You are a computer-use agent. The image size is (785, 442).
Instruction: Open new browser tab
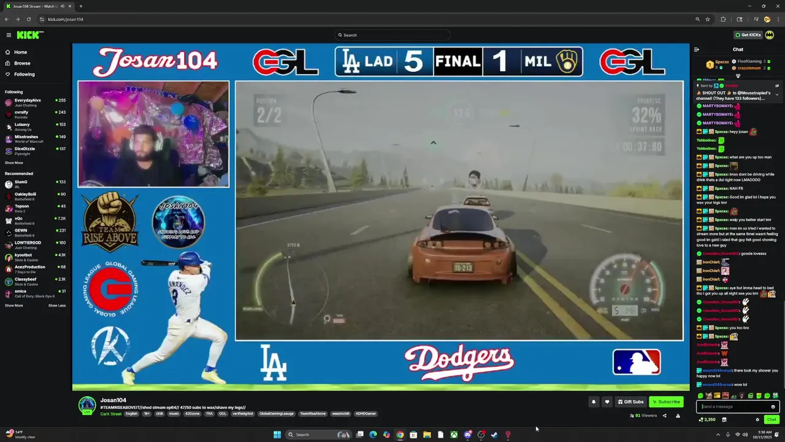coord(80,6)
